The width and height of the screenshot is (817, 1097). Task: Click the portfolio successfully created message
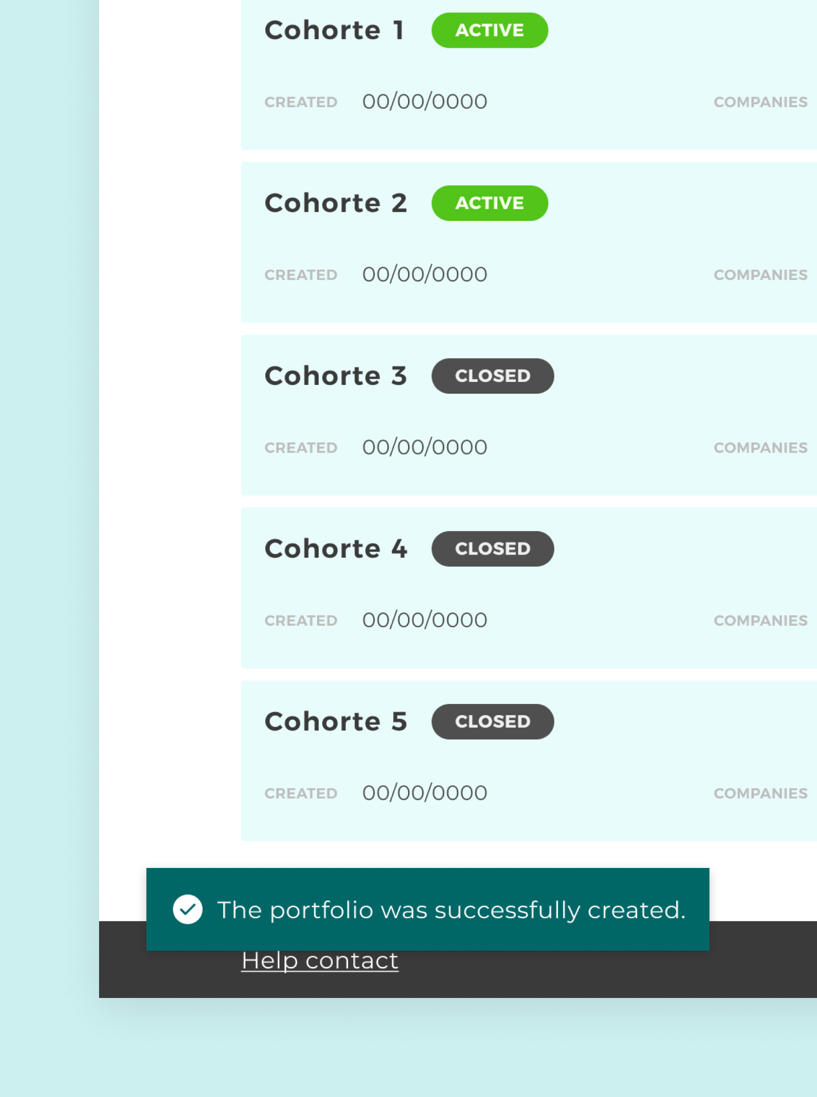coord(451,910)
